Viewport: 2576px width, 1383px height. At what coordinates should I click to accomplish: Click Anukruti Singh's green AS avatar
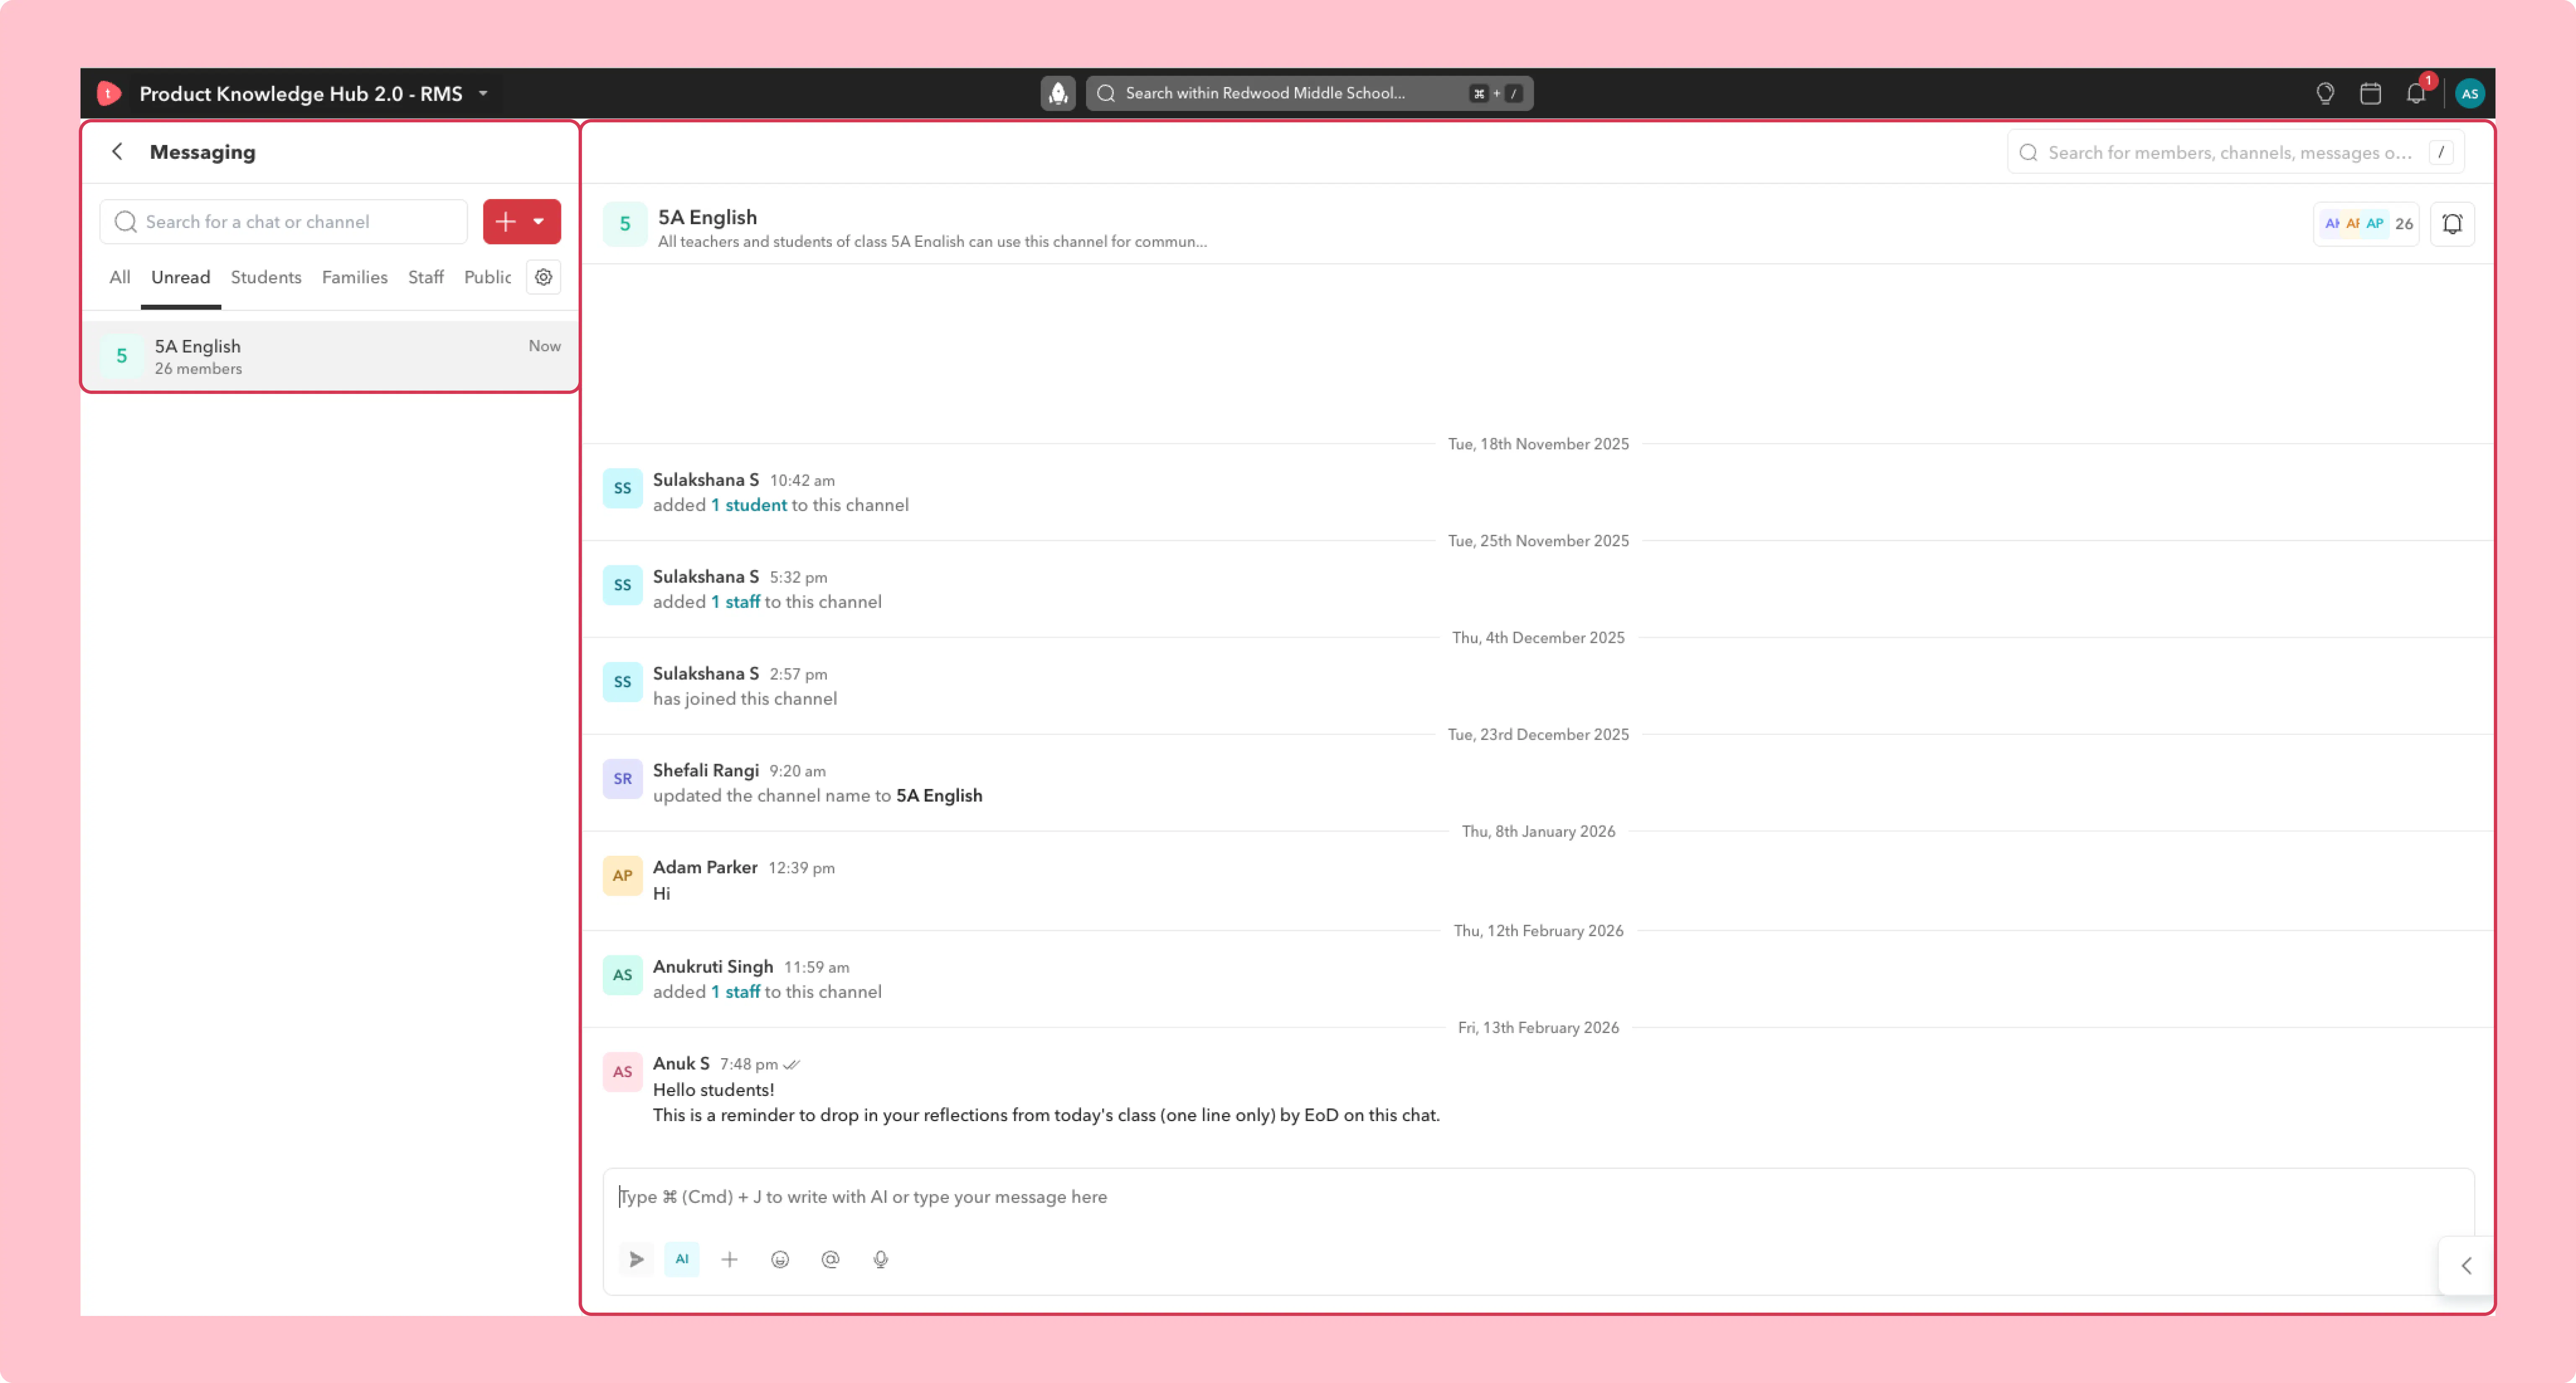622,975
